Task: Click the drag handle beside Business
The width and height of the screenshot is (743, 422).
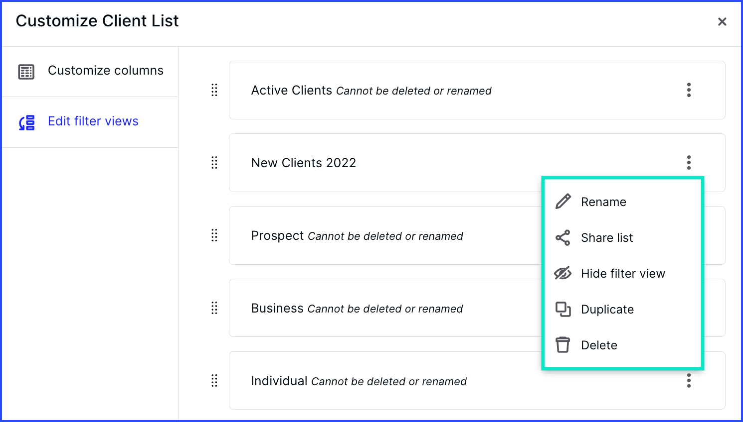Action: pyautogui.click(x=214, y=308)
